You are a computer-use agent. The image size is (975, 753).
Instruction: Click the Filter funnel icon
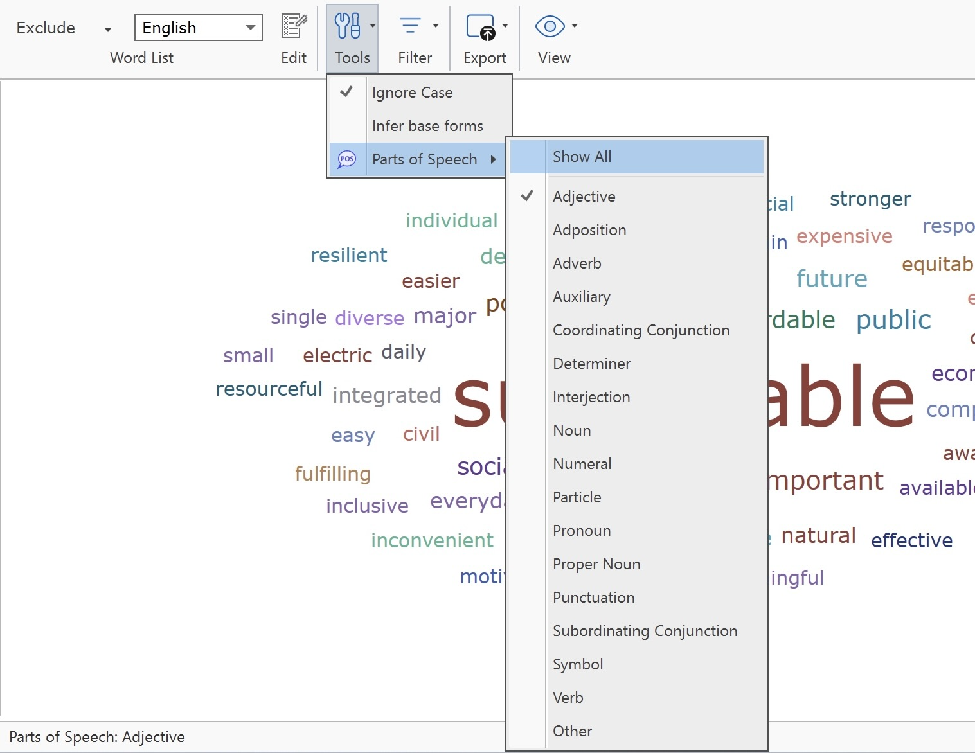410,26
